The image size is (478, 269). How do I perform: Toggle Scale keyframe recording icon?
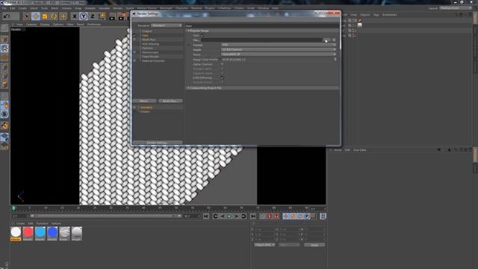pos(293,216)
